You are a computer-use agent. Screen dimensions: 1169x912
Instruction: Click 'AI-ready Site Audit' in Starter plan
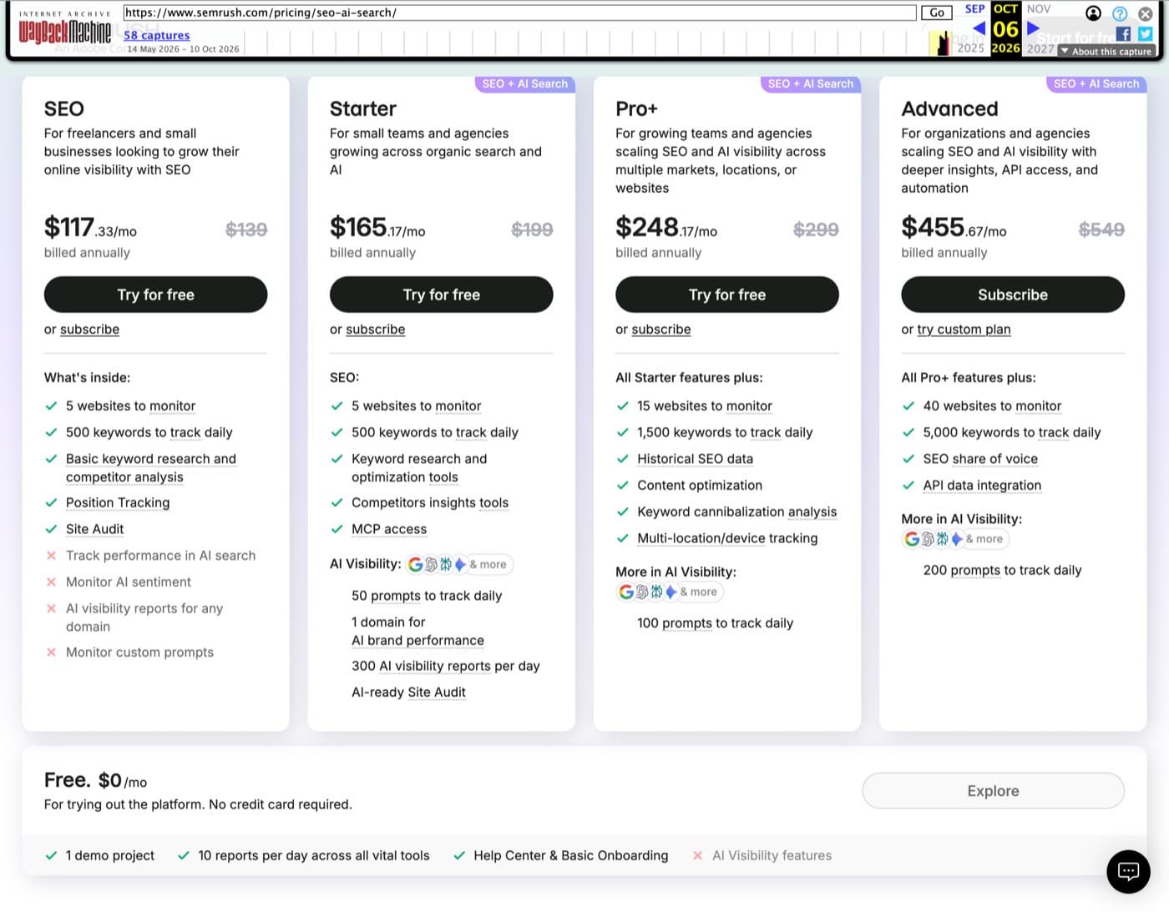[408, 693]
